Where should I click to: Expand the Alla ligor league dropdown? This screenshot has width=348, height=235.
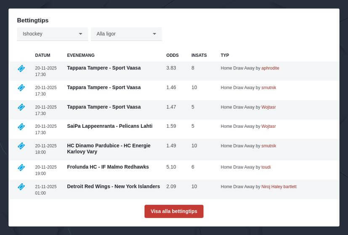126,34
